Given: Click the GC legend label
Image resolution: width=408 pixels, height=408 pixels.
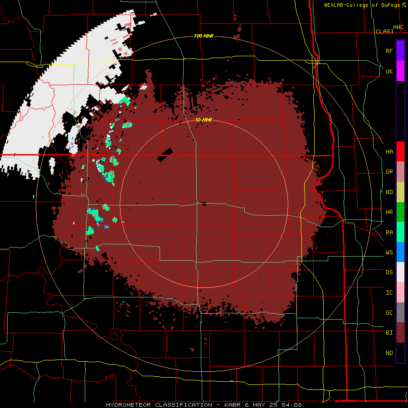Looking at the screenshot, I should [389, 313].
